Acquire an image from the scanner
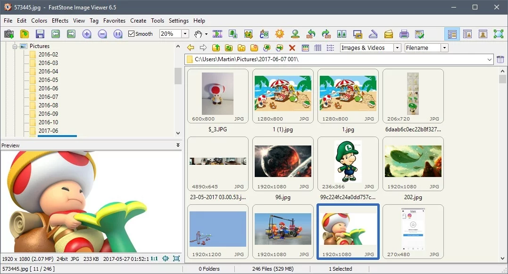 pyautogui.click(x=373, y=34)
